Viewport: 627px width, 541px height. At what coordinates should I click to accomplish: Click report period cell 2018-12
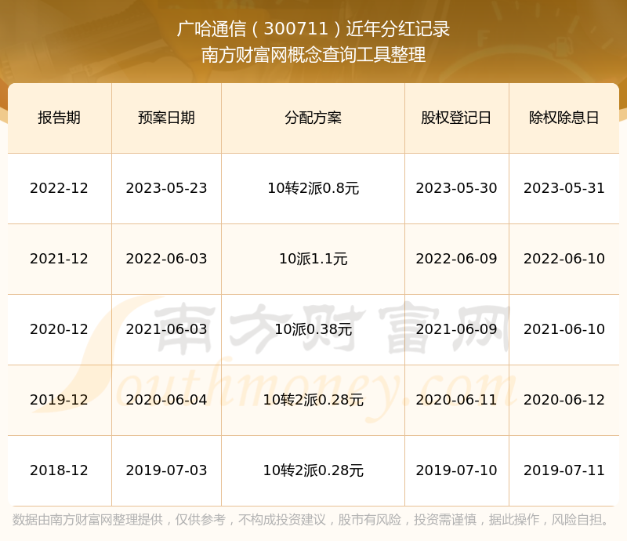pos(60,470)
